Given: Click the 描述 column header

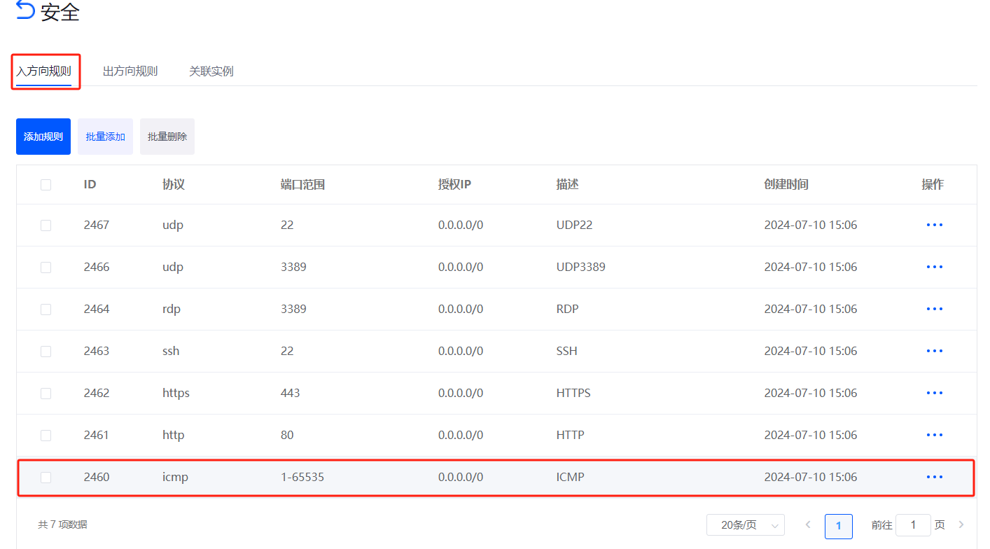Looking at the screenshot, I should click(x=568, y=185).
